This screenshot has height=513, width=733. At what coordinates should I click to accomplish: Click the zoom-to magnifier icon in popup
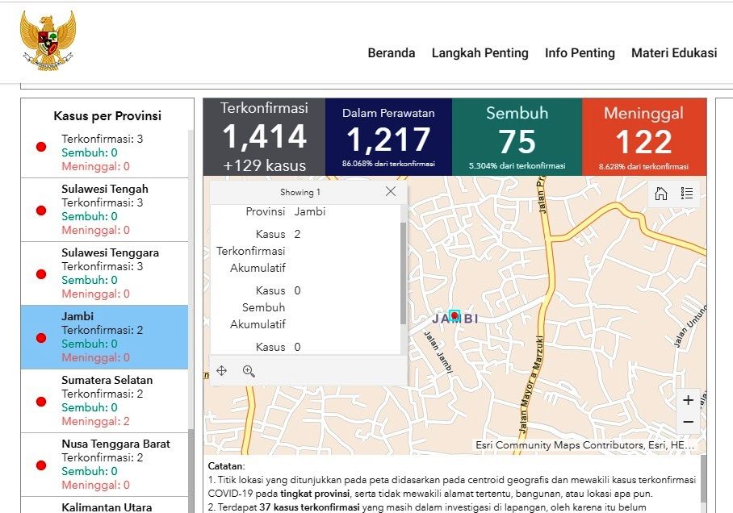[249, 371]
